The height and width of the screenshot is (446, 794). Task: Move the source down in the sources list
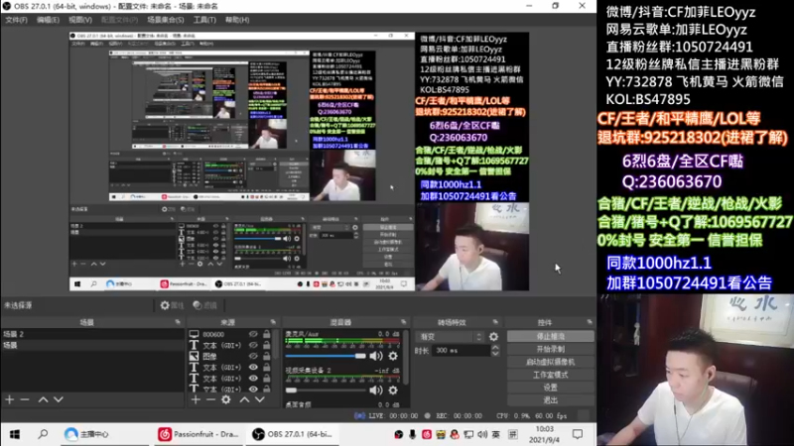click(260, 399)
